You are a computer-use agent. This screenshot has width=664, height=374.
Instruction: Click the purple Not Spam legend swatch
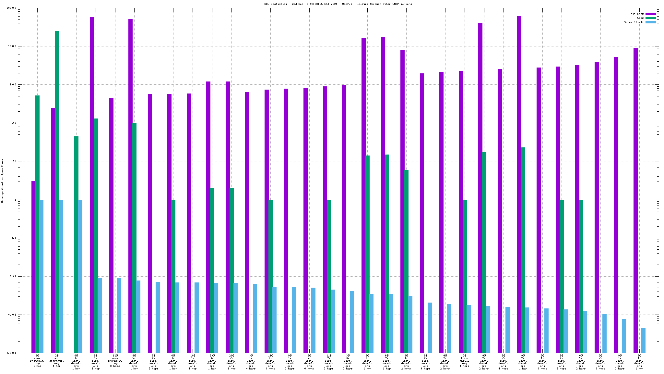click(650, 14)
